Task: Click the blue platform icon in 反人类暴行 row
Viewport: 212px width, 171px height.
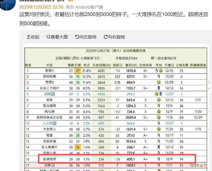Action: click(x=159, y=147)
